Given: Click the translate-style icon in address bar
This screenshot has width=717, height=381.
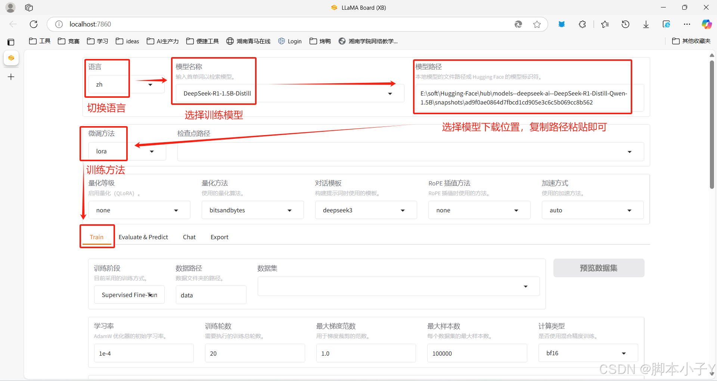Looking at the screenshot, I should [x=518, y=24].
